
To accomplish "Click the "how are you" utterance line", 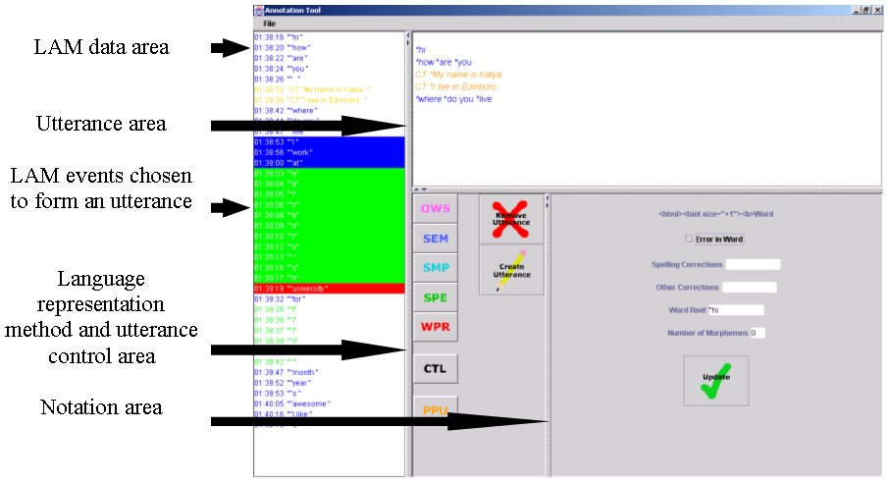I will [444, 63].
